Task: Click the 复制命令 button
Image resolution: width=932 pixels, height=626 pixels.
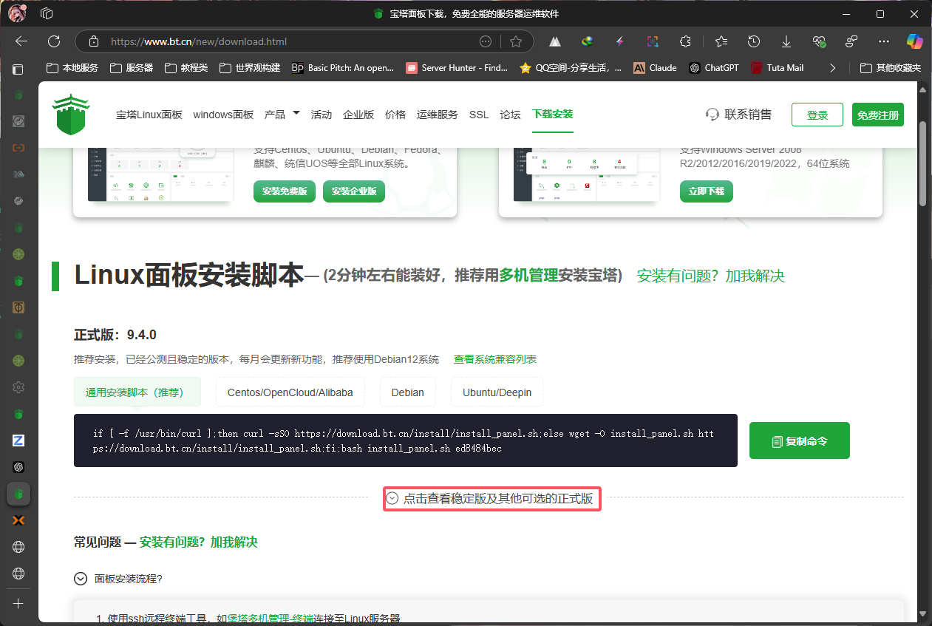Action: pyautogui.click(x=799, y=440)
